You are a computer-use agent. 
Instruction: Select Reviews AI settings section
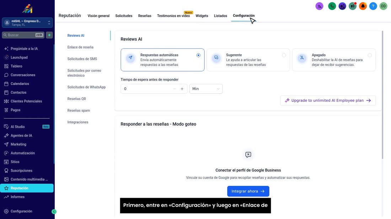click(76, 35)
